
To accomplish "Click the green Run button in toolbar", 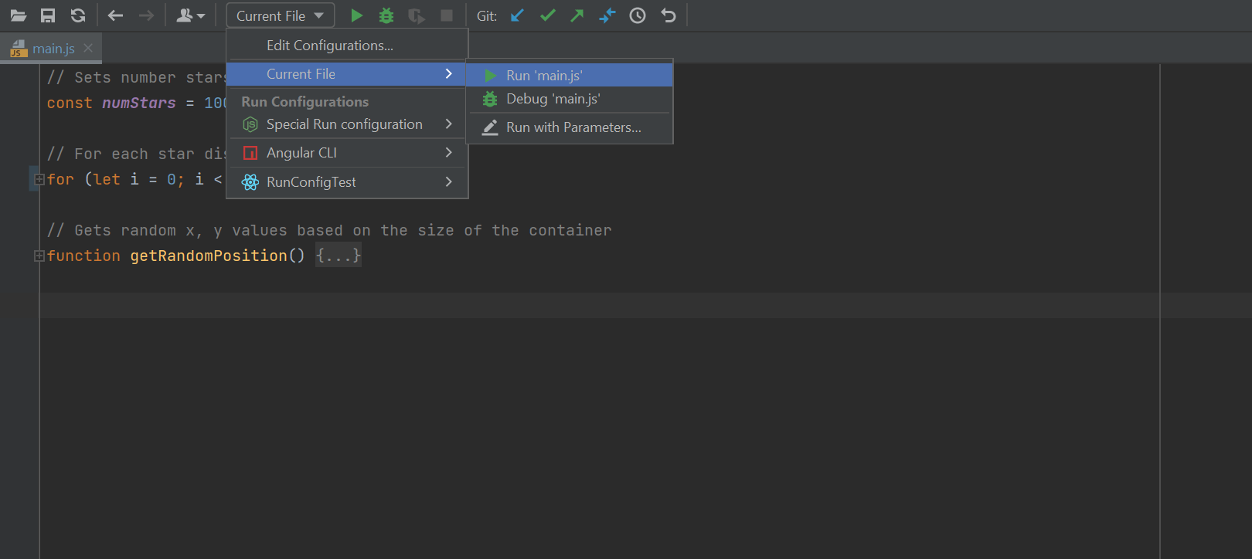I will [x=356, y=15].
